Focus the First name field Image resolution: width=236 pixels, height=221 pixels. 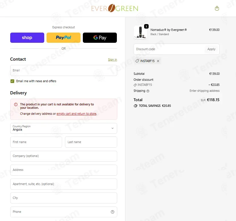point(36,142)
